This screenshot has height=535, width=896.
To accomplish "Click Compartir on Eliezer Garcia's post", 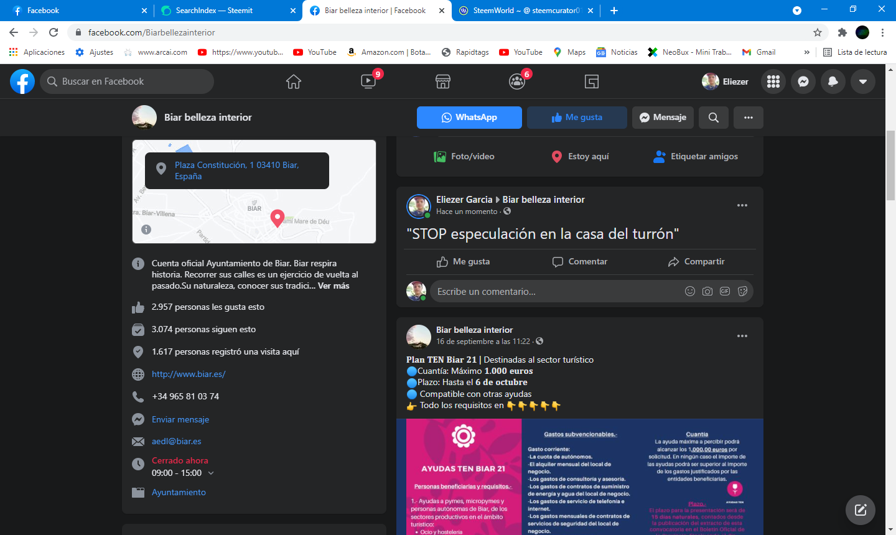I will click(696, 262).
